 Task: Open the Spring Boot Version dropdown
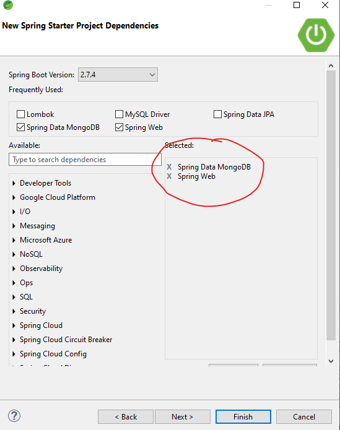pyautogui.click(x=118, y=75)
